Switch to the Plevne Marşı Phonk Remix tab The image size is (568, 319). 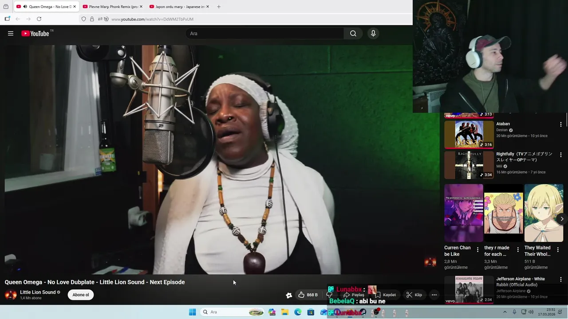(x=114, y=7)
